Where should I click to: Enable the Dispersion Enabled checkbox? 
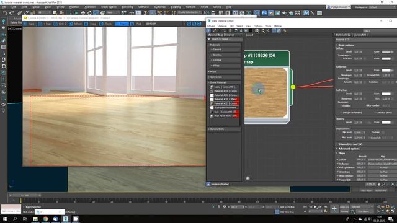coord(341,106)
